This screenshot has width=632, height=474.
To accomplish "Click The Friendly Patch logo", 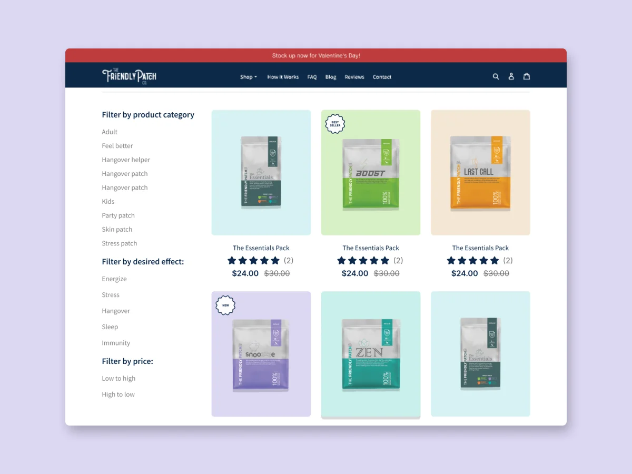I will [129, 76].
